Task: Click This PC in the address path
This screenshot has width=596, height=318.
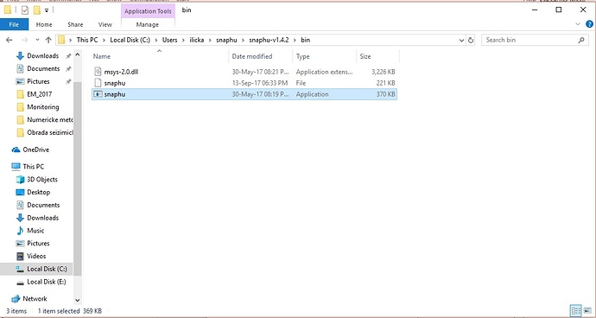Action: (x=87, y=40)
